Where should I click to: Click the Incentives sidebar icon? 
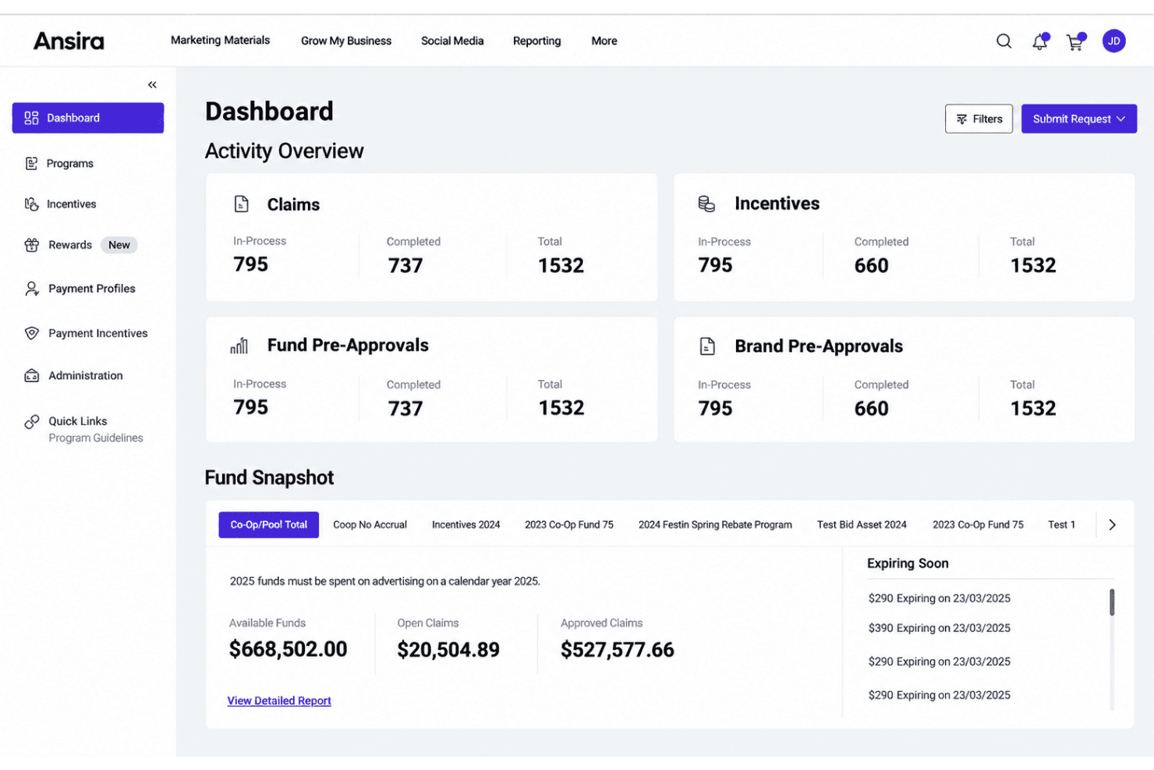(31, 204)
